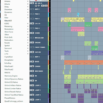Select Oxford Reverb Native plugin
The width and height of the screenshot is (103, 103).
point(13,92)
